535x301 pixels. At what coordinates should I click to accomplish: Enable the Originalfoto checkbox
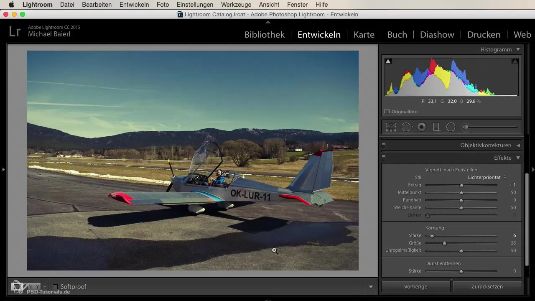click(387, 112)
